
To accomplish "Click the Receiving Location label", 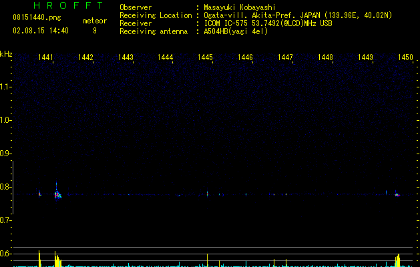I will coord(156,15).
